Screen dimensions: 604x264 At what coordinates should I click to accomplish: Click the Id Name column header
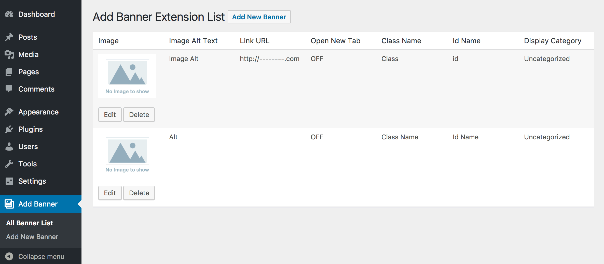tap(466, 41)
